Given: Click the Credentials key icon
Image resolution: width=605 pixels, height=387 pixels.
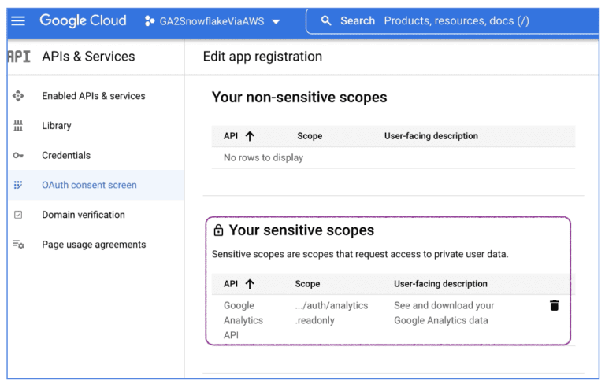Looking at the screenshot, I should [x=18, y=155].
